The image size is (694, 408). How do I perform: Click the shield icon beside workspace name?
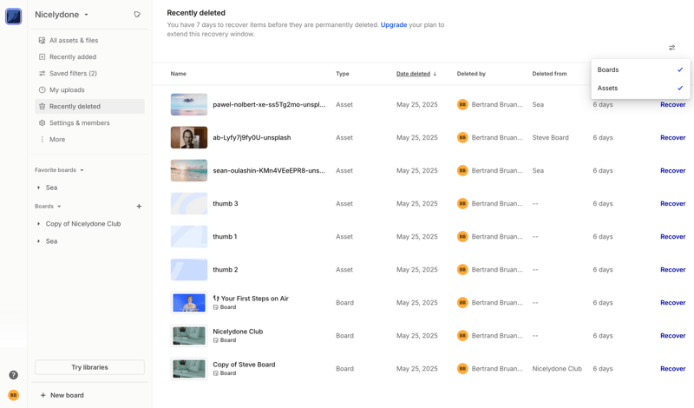pyautogui.click(x=137, y=15)
